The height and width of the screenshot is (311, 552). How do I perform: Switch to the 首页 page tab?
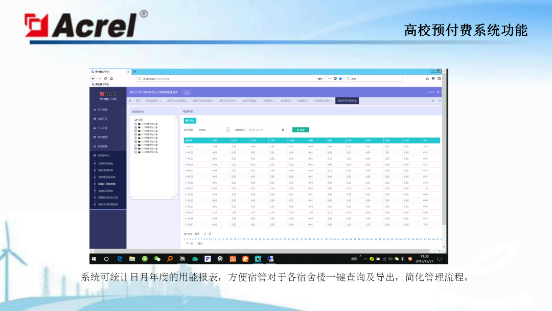[138, 101]
